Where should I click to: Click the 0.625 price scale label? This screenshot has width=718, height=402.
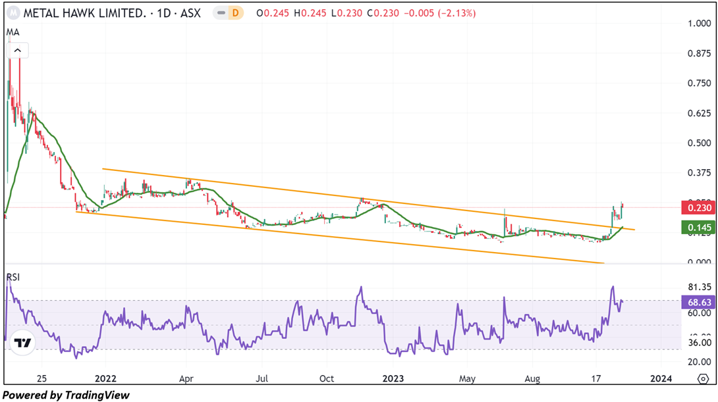(x=699, y=113)
